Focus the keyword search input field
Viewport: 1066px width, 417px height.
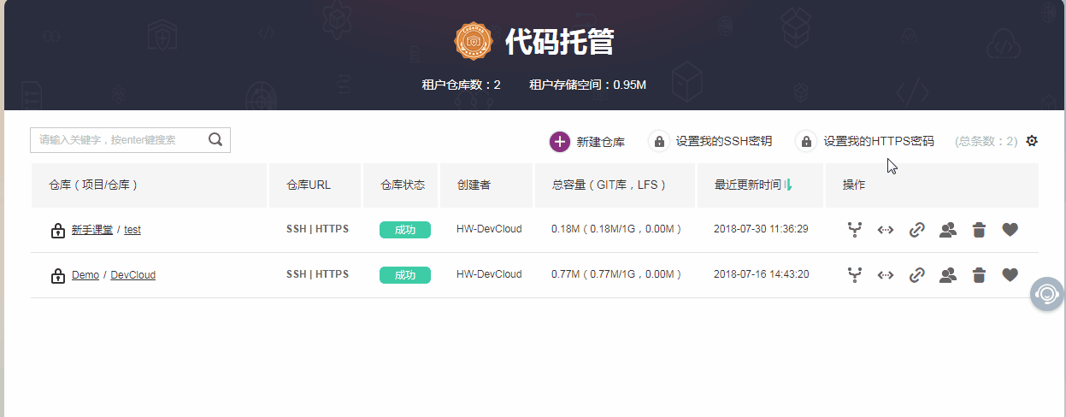[130, 140]
